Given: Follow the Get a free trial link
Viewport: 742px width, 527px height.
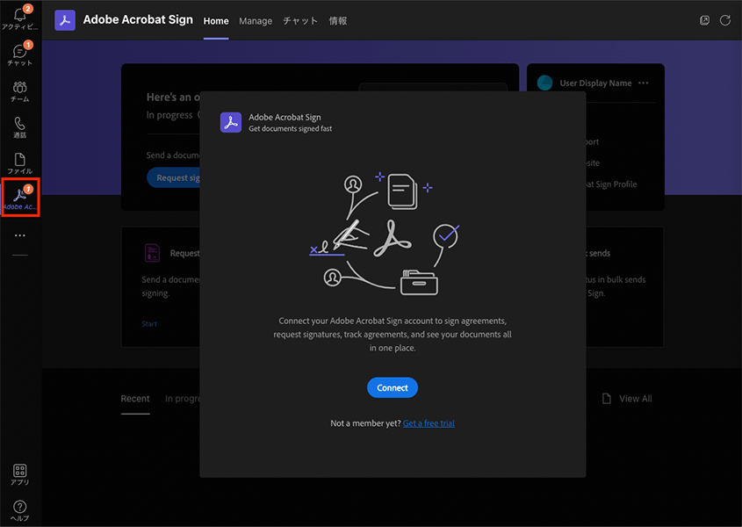Looking at the screenshot, I should 429,423.
